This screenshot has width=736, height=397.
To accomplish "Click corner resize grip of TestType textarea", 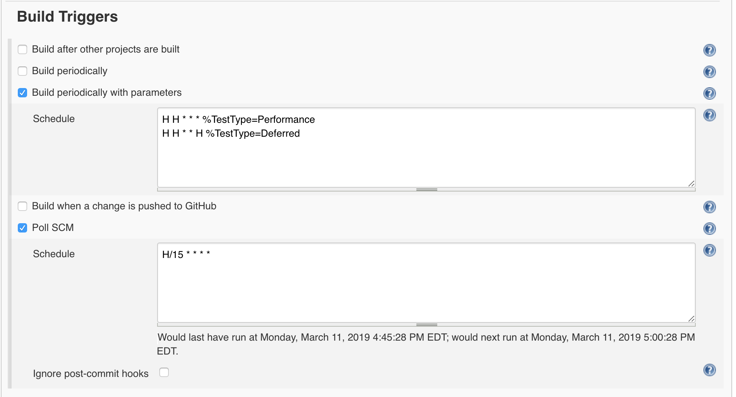I will coord(691,184).
